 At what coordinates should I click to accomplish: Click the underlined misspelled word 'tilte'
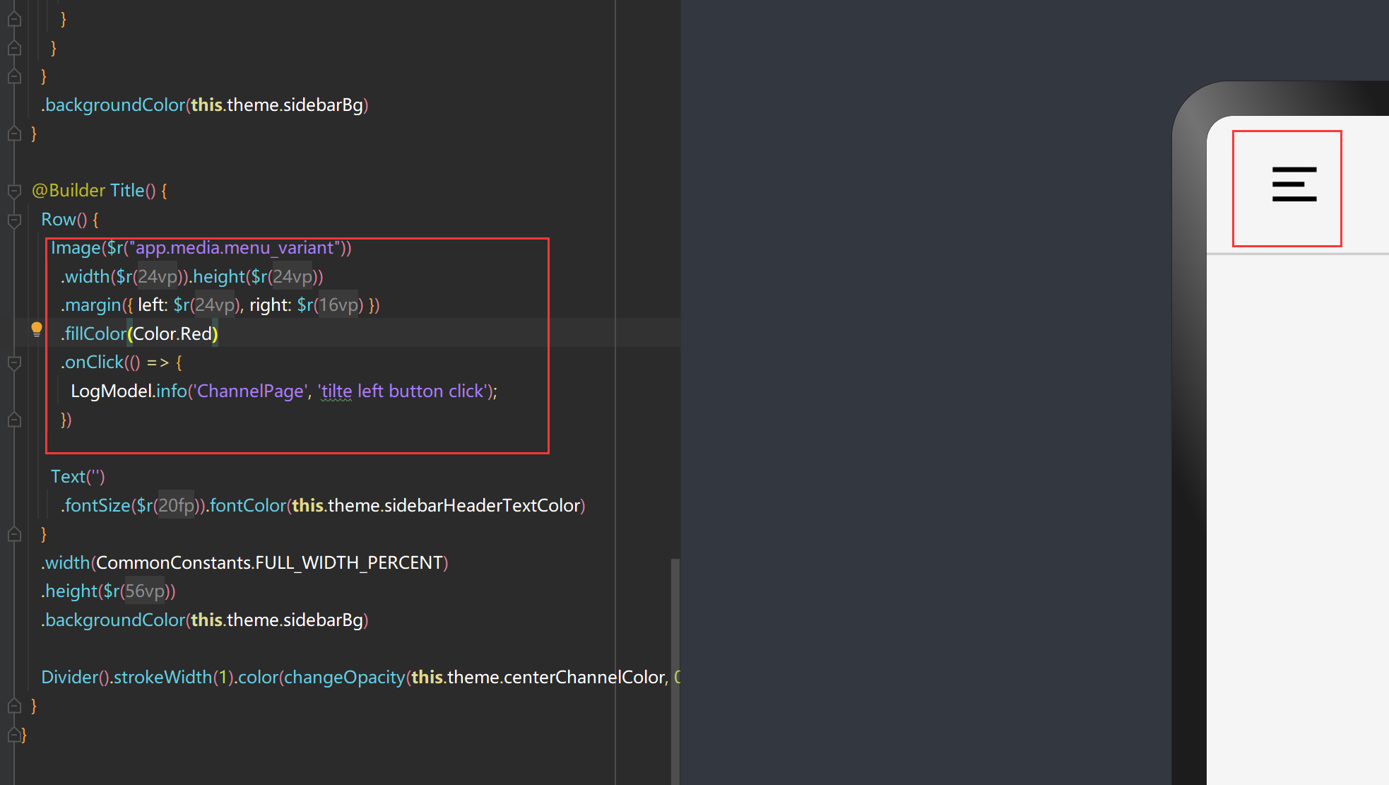336,391
